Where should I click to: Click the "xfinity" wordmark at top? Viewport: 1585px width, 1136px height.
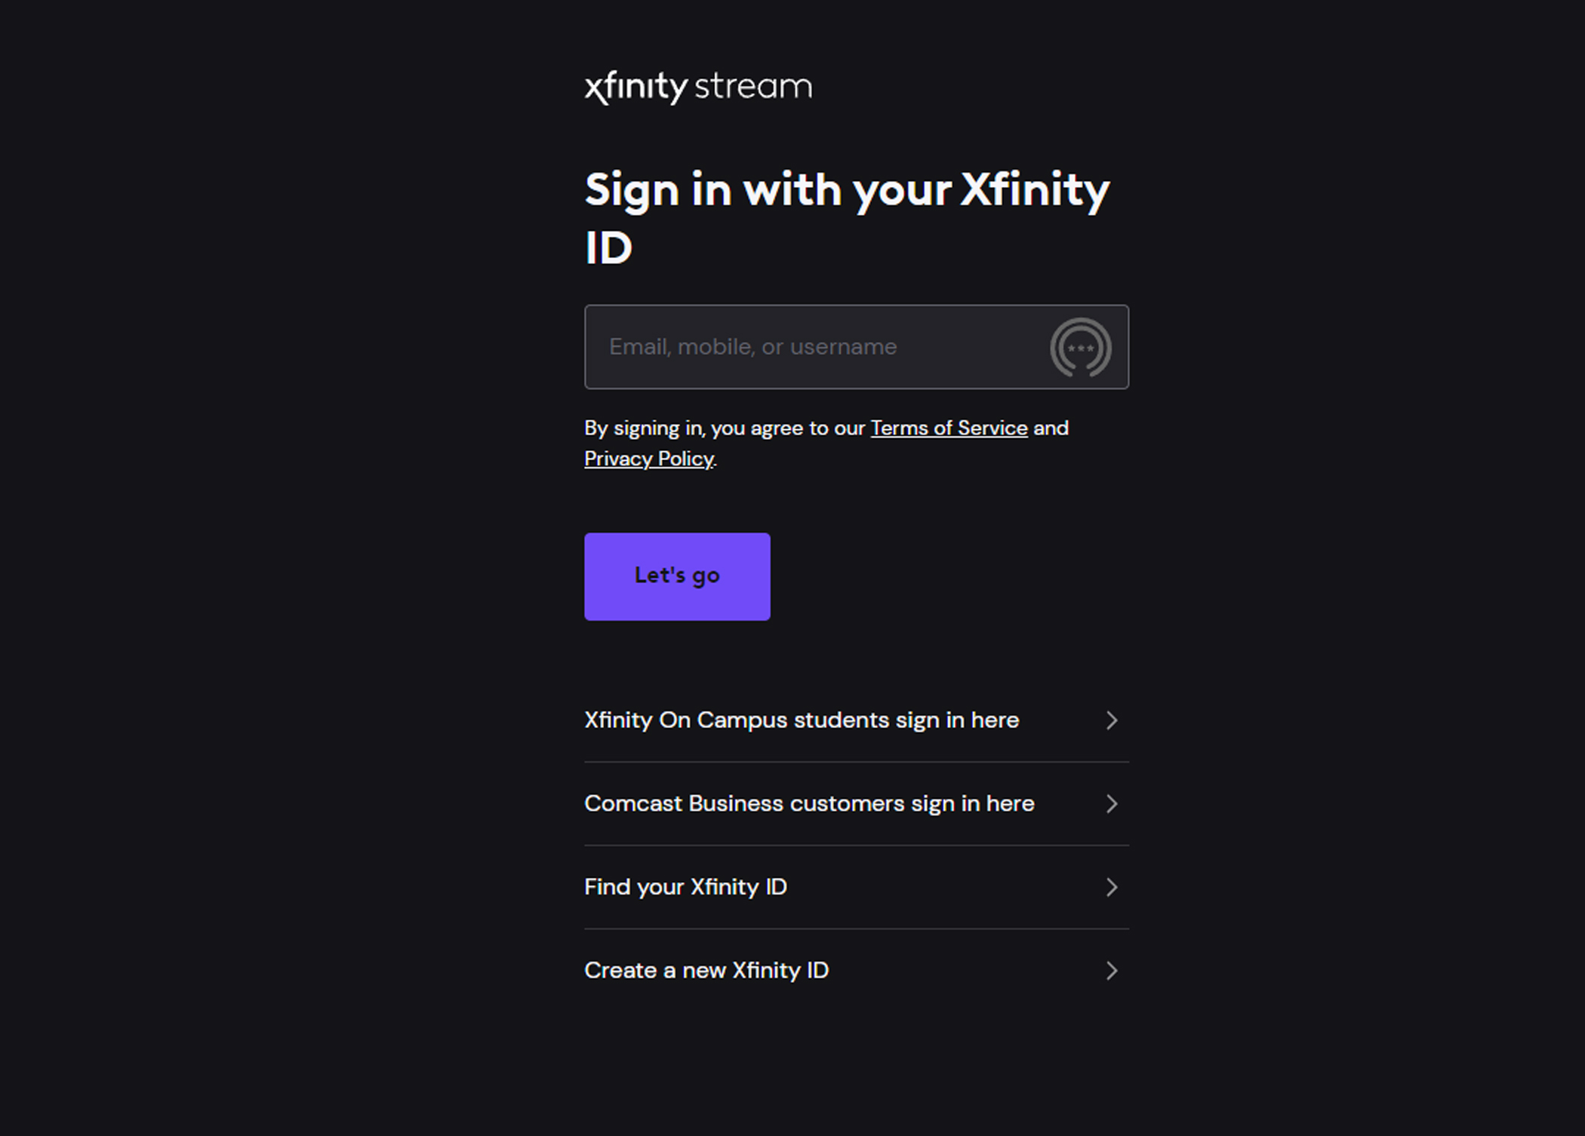pos(636,88)
